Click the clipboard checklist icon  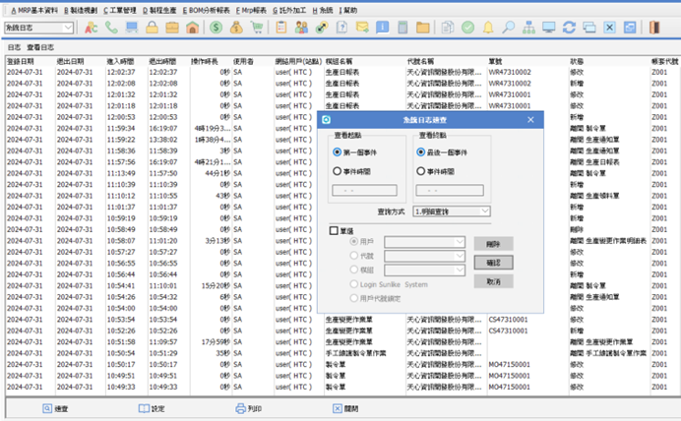click(x=281, y=28)
